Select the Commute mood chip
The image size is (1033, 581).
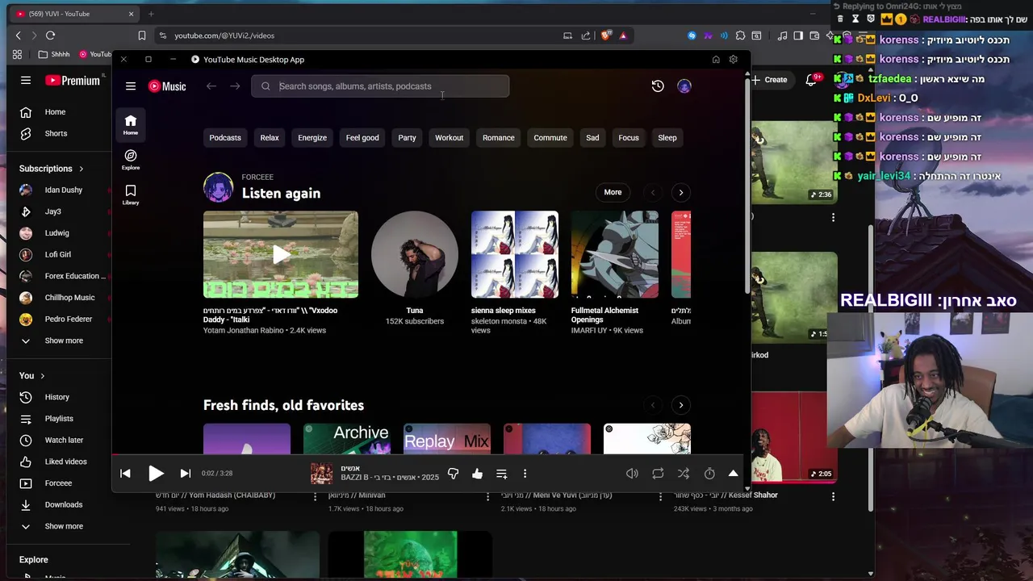pos(550,138)
